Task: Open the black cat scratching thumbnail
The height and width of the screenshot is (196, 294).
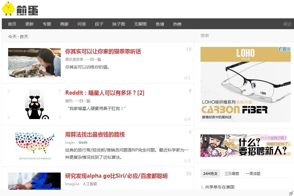Action: (x=34, y=104)
